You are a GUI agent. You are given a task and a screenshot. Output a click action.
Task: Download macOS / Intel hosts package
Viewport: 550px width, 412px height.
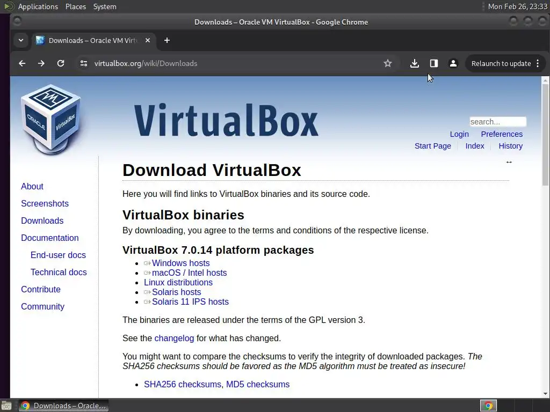point(190,273)
